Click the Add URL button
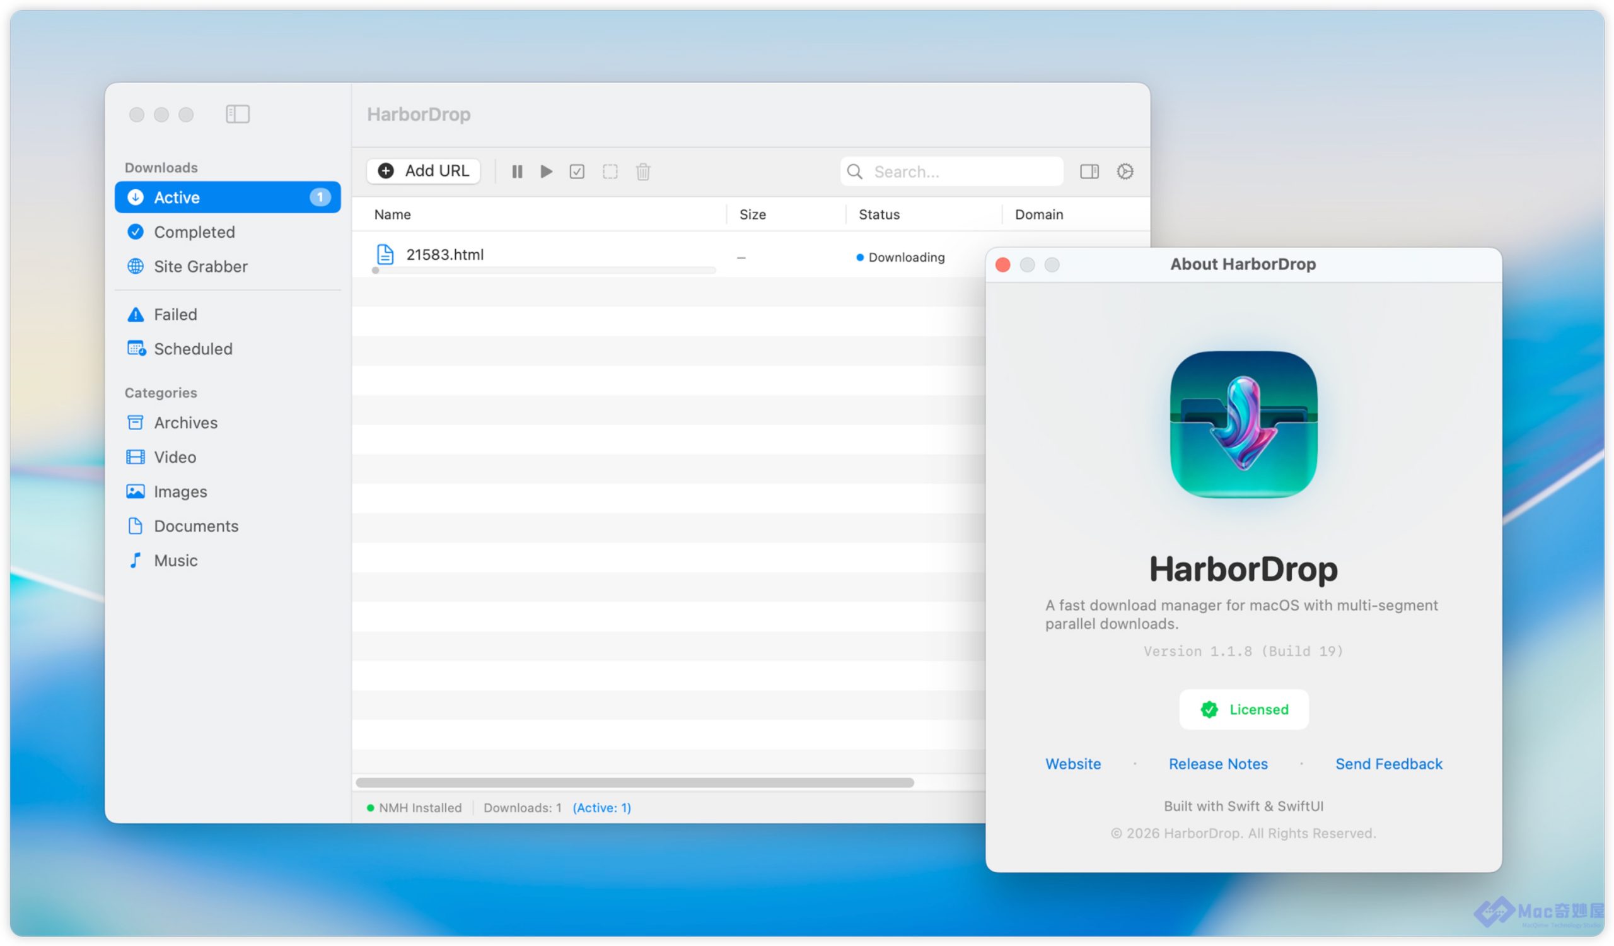This screenshot has height=946, width=1614. (423, 171)
